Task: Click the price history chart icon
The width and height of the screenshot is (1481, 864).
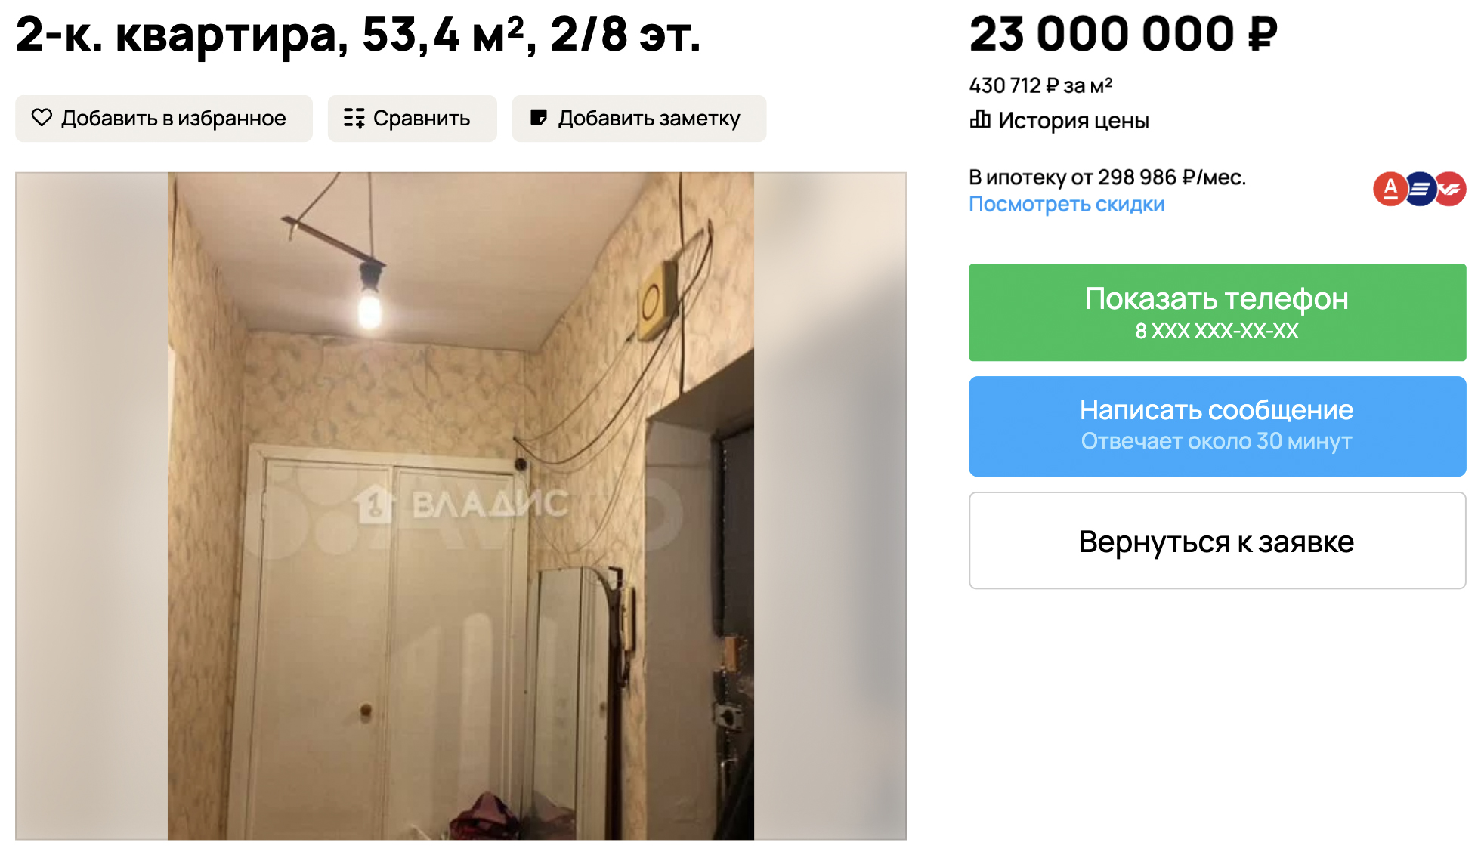Action: (x=980, y=119)
